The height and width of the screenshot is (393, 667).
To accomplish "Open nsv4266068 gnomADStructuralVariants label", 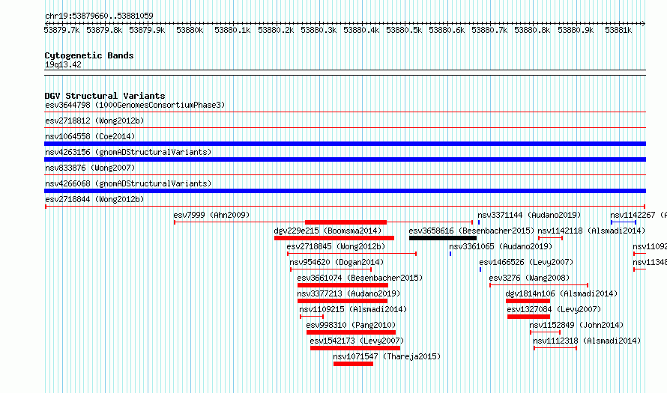I will pos(128,183).
